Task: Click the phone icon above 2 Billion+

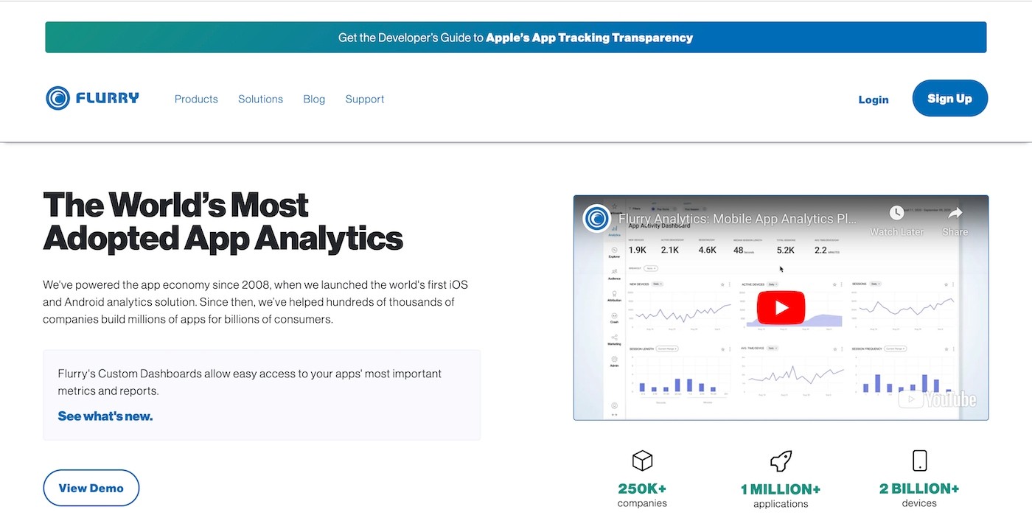Action: click(x=919, y=461)
